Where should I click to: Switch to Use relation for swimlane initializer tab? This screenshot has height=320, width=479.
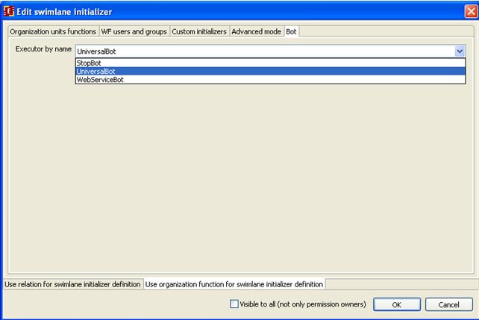72,284
